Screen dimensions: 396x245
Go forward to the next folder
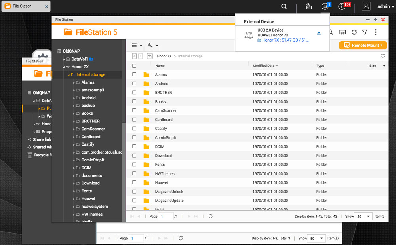click(141, 56)
